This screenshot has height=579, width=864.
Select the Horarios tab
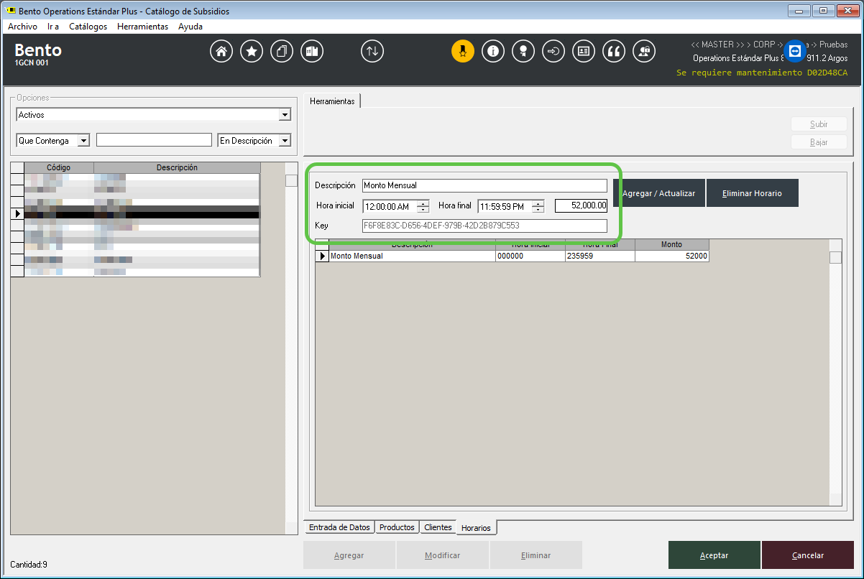(x=476, y=528)
